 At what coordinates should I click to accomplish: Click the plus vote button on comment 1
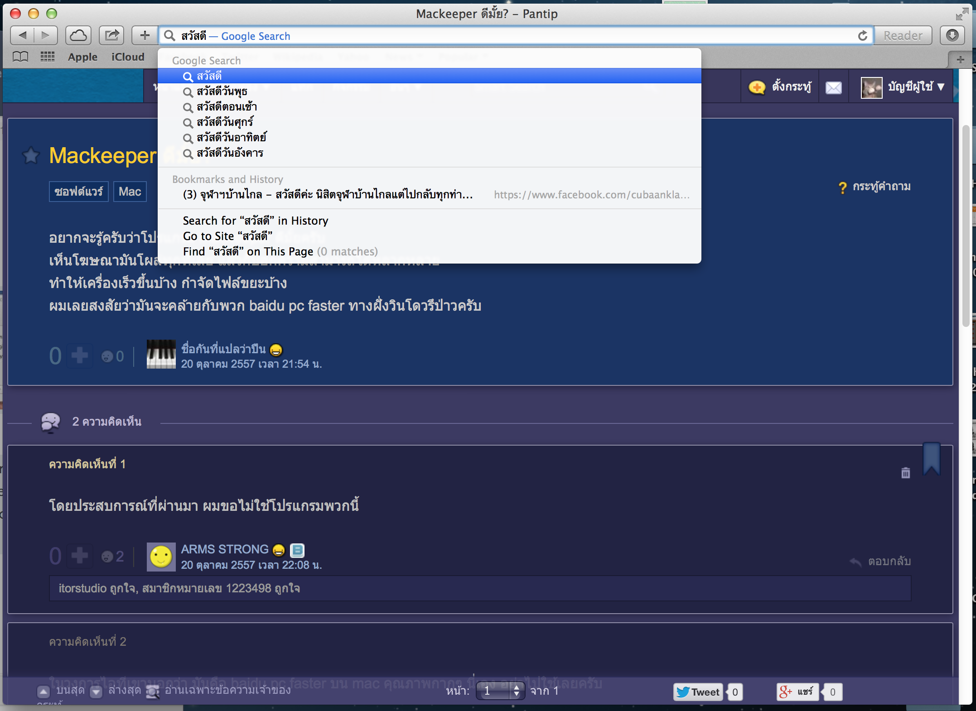[80, 556]
